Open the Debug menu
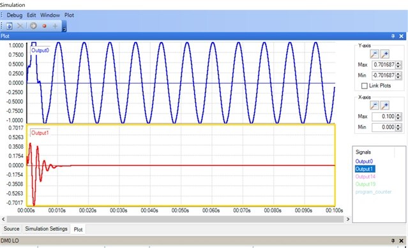This screenshot has width=408, height=248. tap(15, 15)
